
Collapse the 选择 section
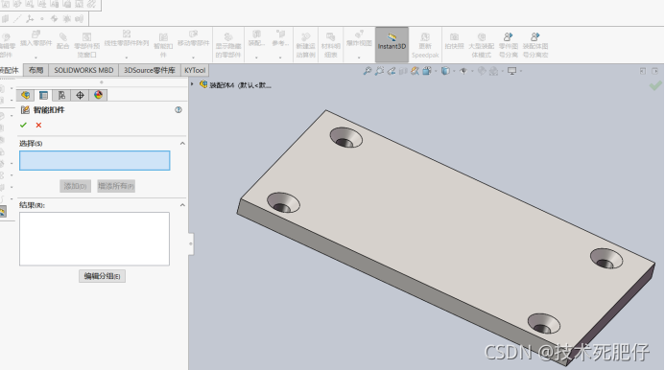click(182, 143)
